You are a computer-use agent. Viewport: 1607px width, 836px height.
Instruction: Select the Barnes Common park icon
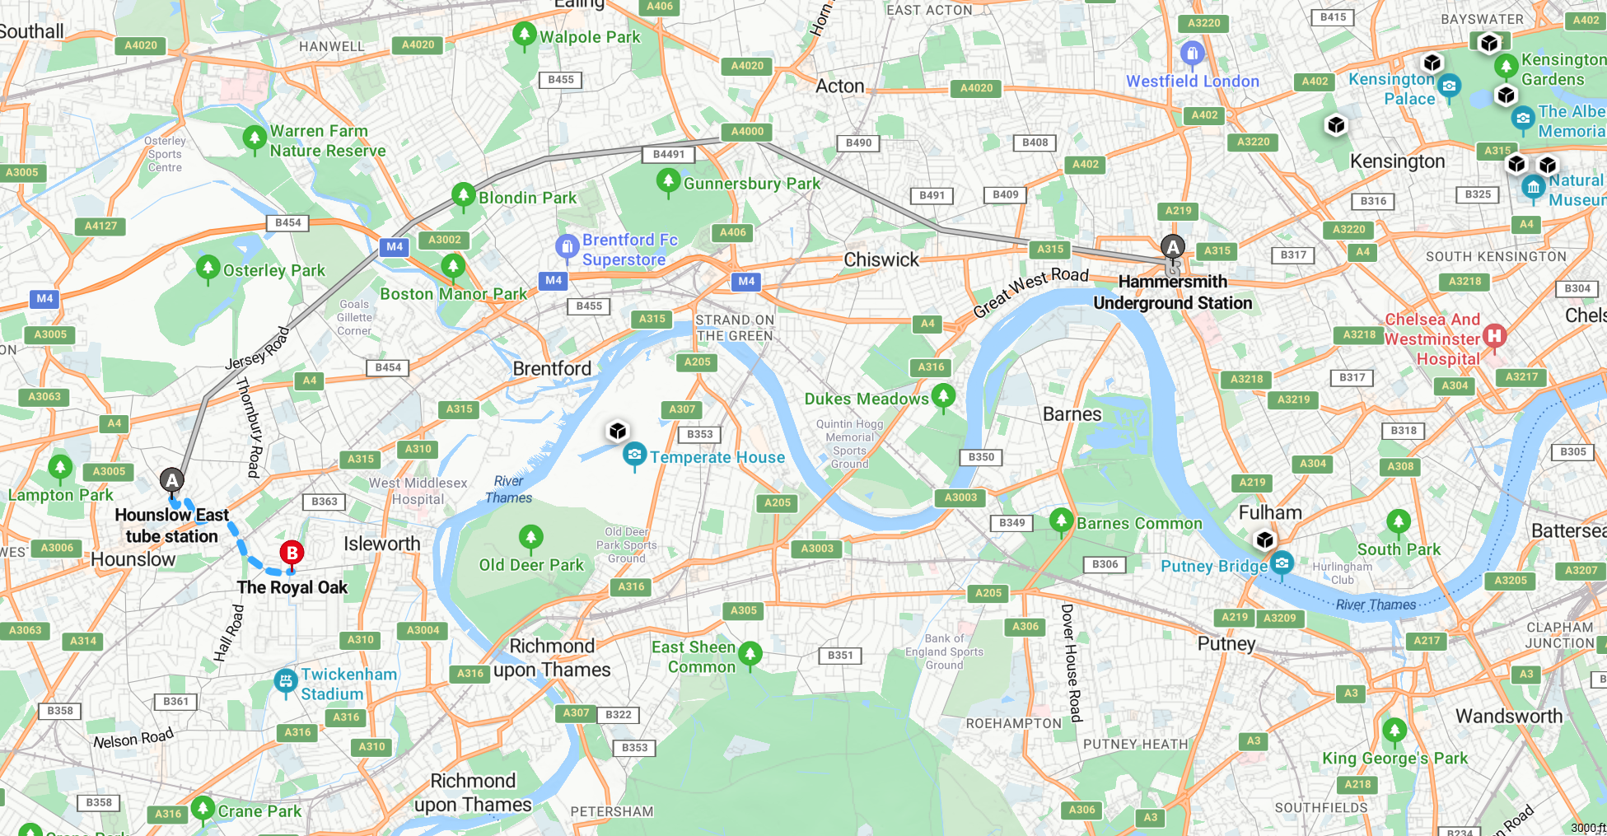(1061, 522)
